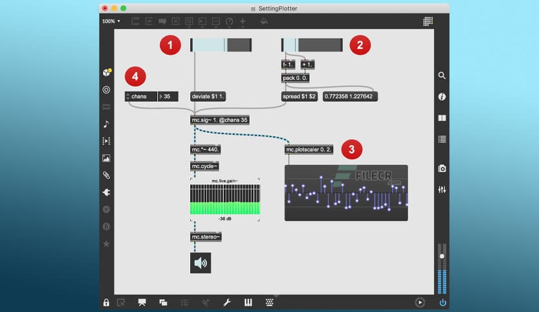This screenshot has width=539, height=312.
Task: Click the number box showing 35
Action: click(168, 97)
